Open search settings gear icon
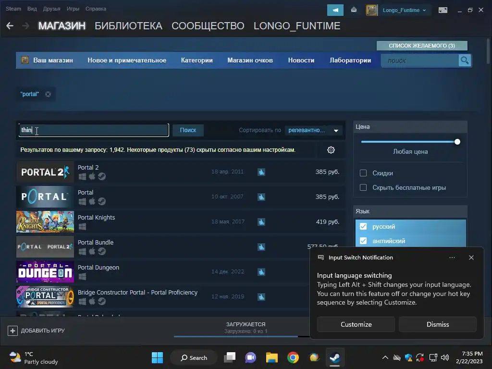Screen dimensions: 492x369 331,150
